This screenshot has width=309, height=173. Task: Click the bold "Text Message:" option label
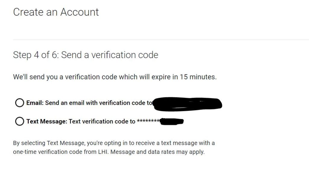pos(47,122)
